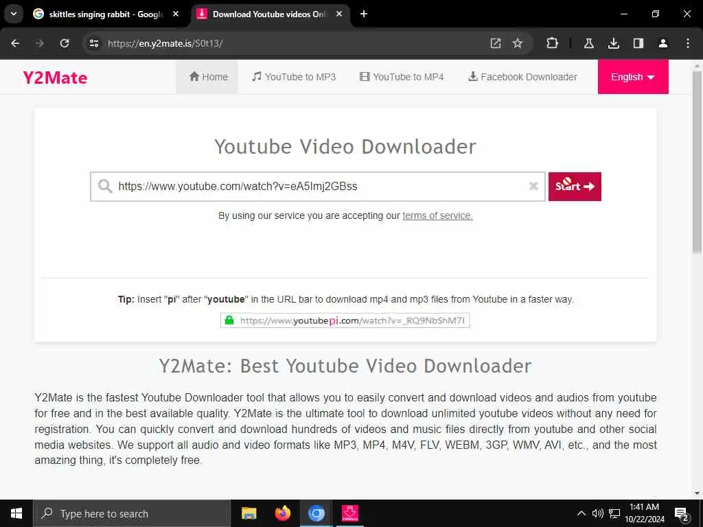Switch to the skittles singing rabbit tab
The height and width of the screenshot is (527, 703).
coord(105,14)
